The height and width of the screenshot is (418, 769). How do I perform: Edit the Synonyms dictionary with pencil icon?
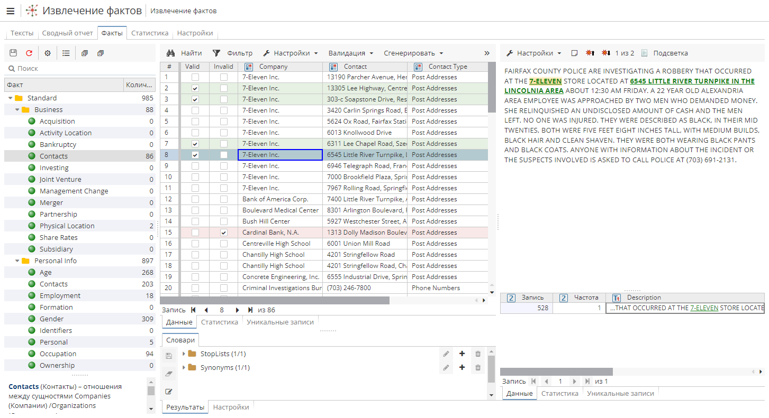click(x=446, y=367)
